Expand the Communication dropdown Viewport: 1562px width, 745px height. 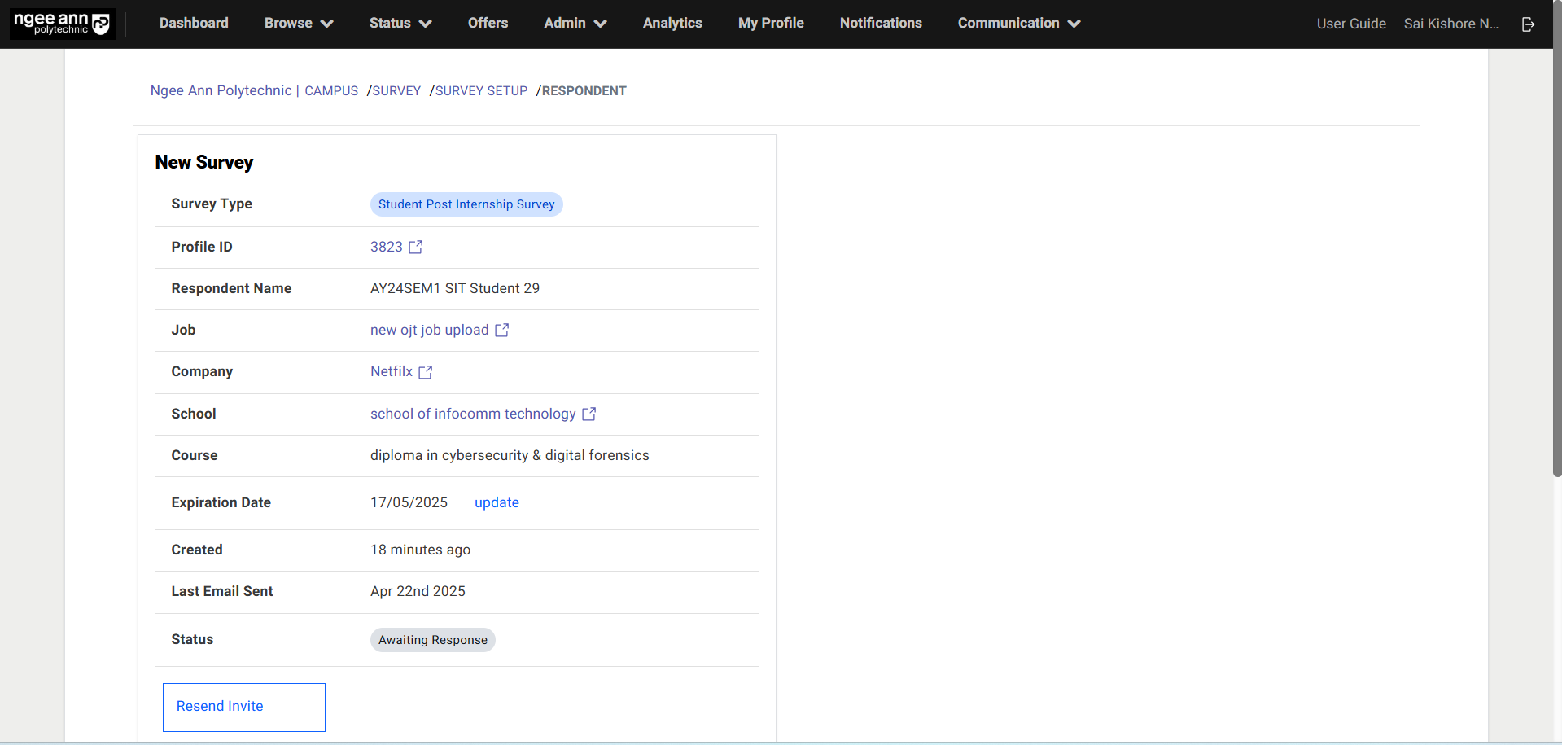pyautogui.click(x=1017, y=23)
